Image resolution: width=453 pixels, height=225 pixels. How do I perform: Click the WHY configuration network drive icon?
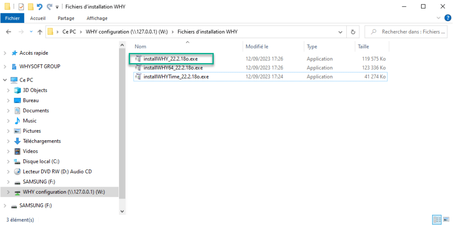[18, 192]
